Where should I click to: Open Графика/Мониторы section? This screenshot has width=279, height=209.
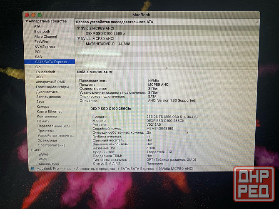click(x=52, y=87)
